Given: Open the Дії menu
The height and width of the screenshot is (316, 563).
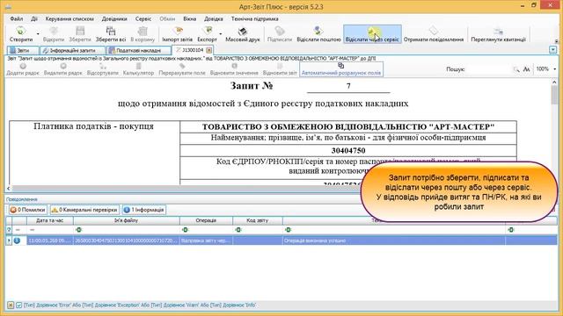Looking at the screenshot, I should click(34, 18).
